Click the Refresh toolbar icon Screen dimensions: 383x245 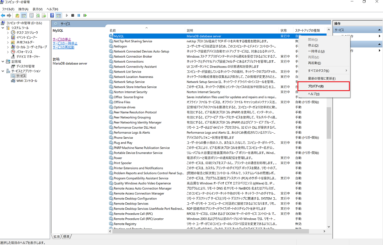[x=38, y=15]
